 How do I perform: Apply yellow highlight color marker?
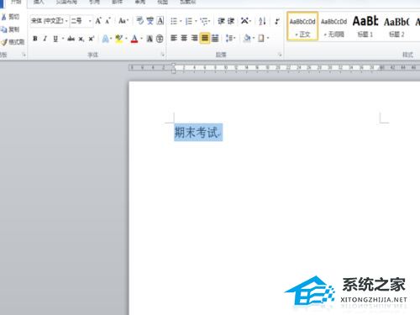[119, 39]
